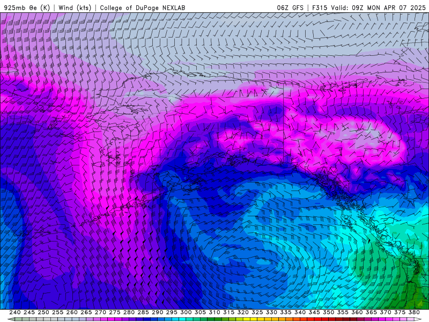
Task: Click the 305 color scale value
Action: pyautogui.click(x=200, y=312)
